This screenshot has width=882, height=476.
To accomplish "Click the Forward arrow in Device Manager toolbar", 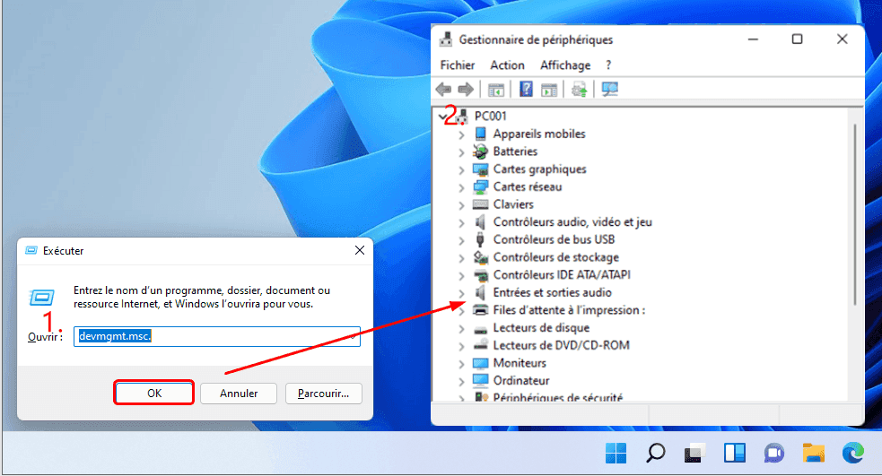I will coord(466,89).
